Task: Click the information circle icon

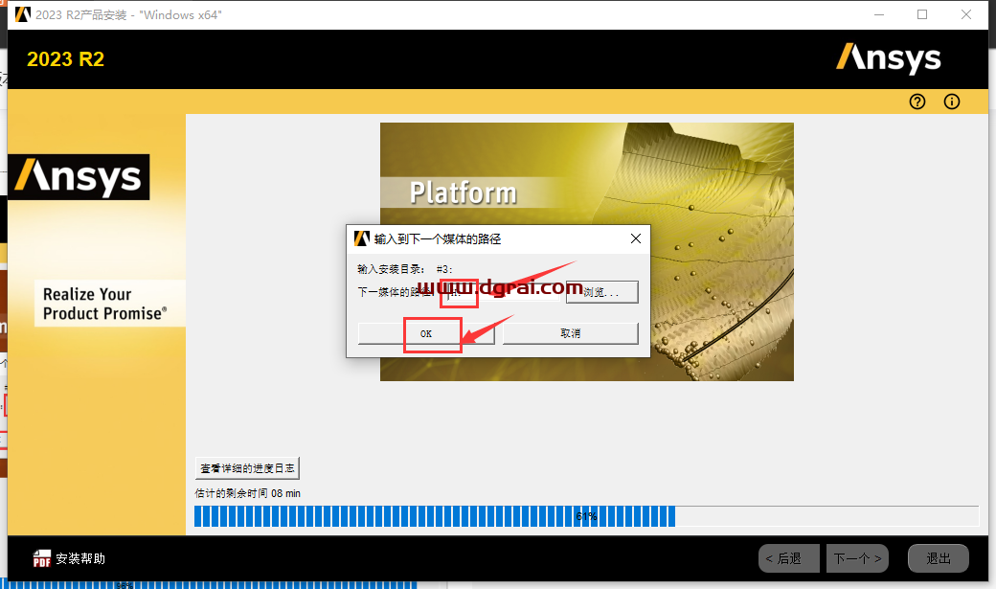Action: (x=952, y=102)
